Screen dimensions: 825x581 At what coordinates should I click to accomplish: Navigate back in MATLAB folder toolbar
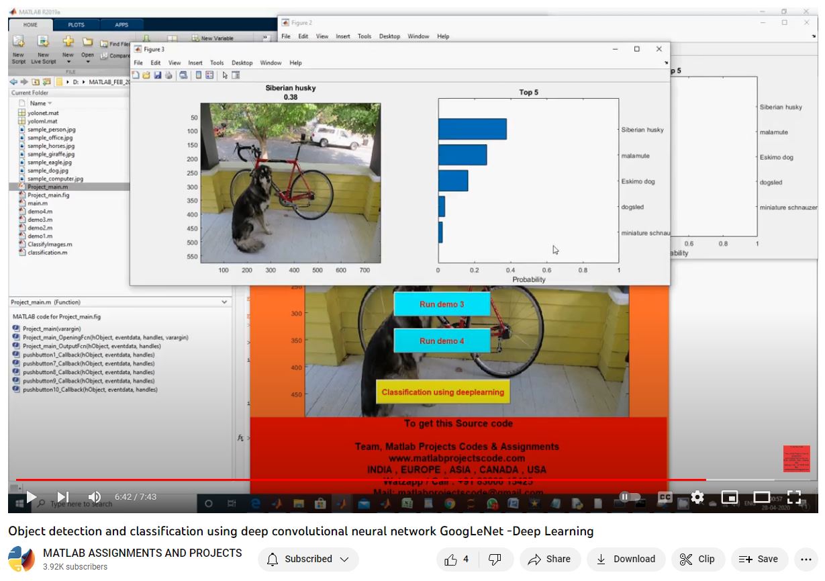coord(13,81)
